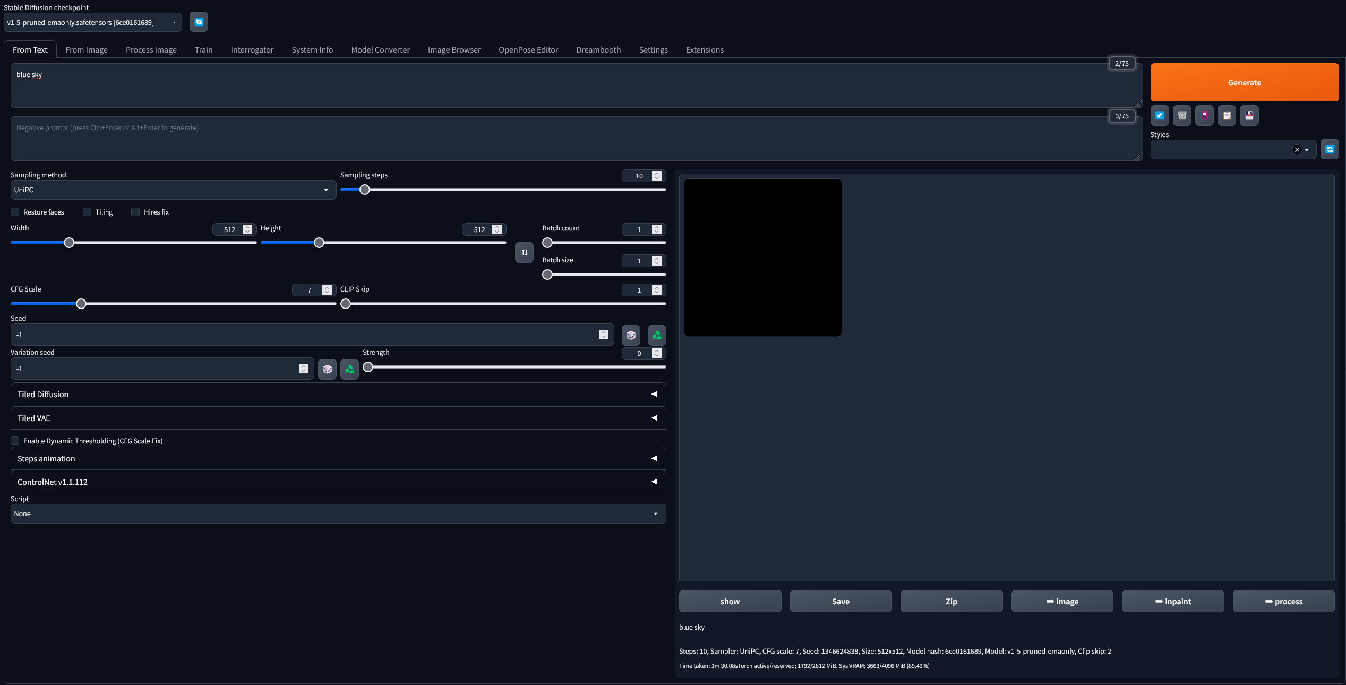Click the orange Generate button

pyautogui.click(x=1244, y=83)
